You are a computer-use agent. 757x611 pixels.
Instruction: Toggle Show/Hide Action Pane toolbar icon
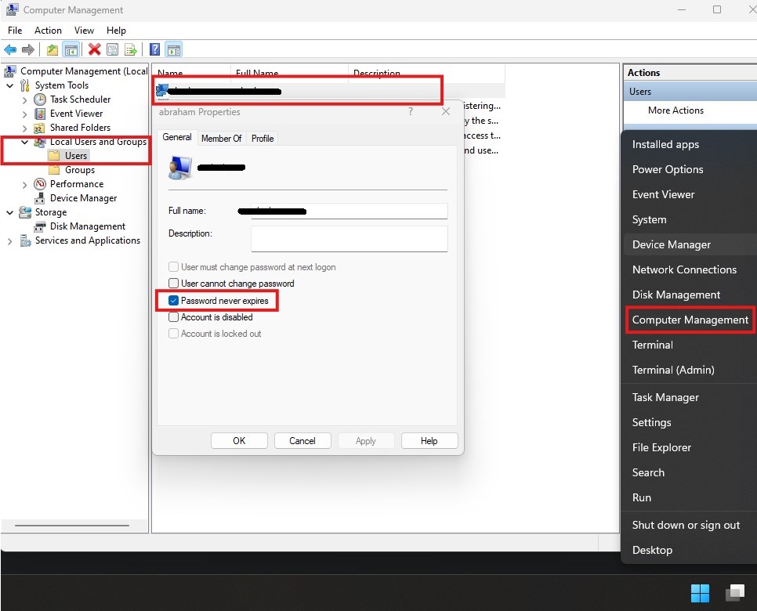(x=174, y=49)
